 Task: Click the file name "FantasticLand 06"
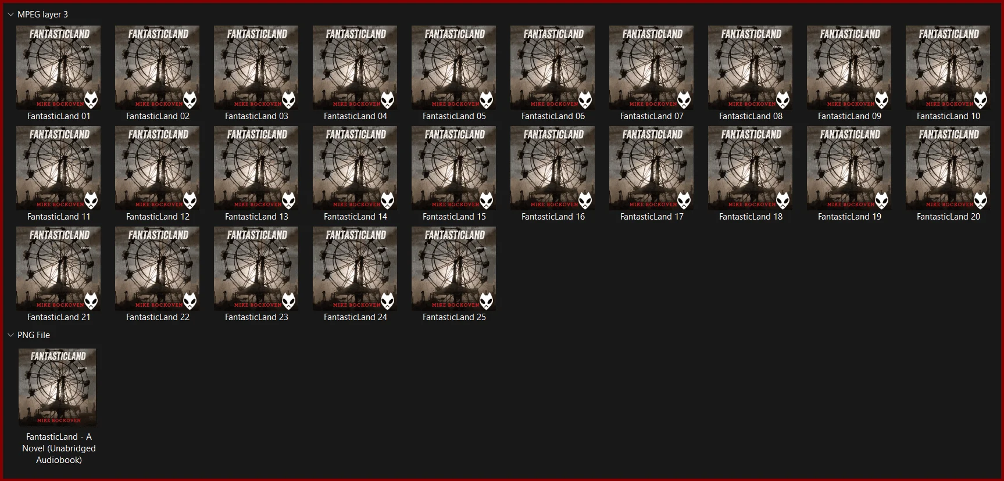pyautogui.click(x=553, y=116)
